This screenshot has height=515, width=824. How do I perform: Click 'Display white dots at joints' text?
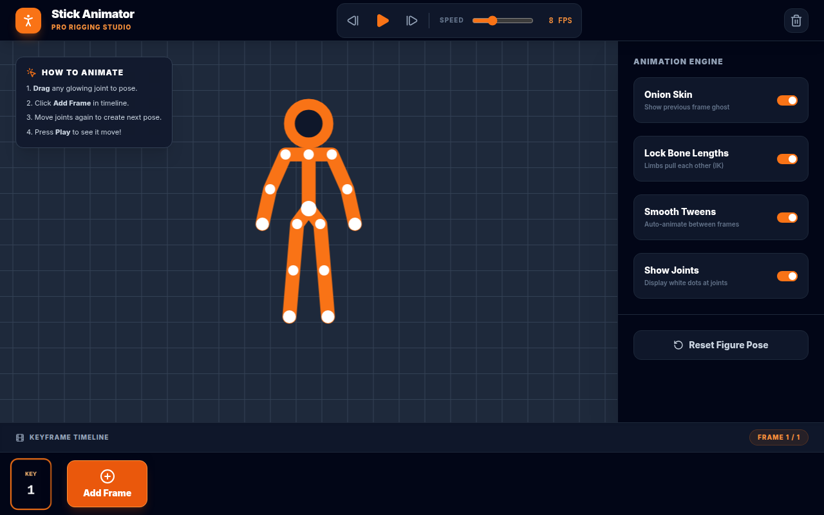click(686, 283)
